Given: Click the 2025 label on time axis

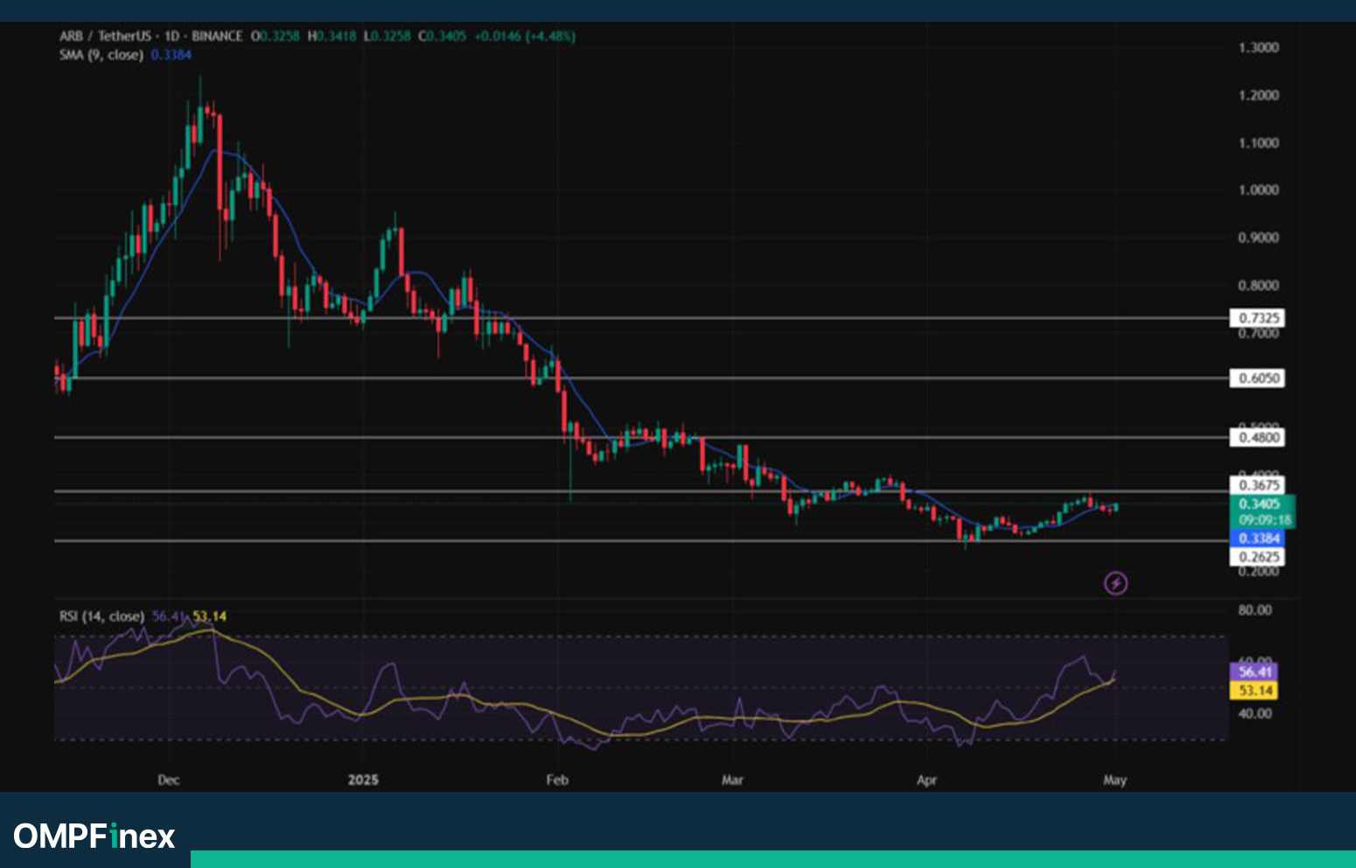Looking at the screenshot, I should tap(363, 780).
